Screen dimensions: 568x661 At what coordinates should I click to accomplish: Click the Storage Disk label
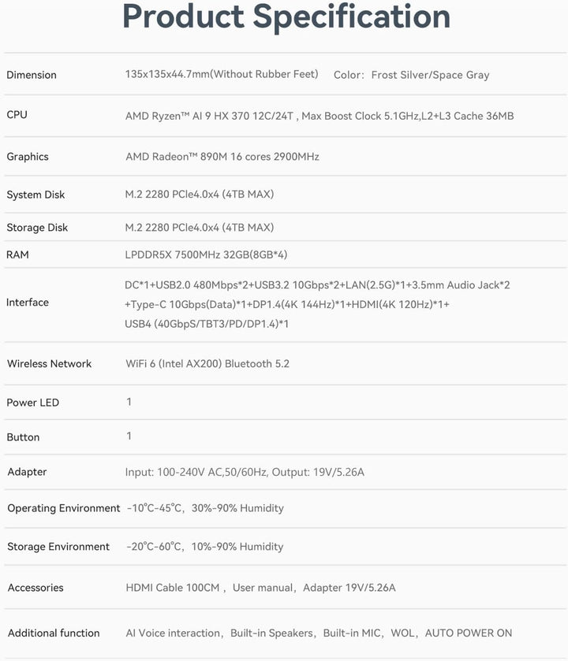(x=37, y=228)
